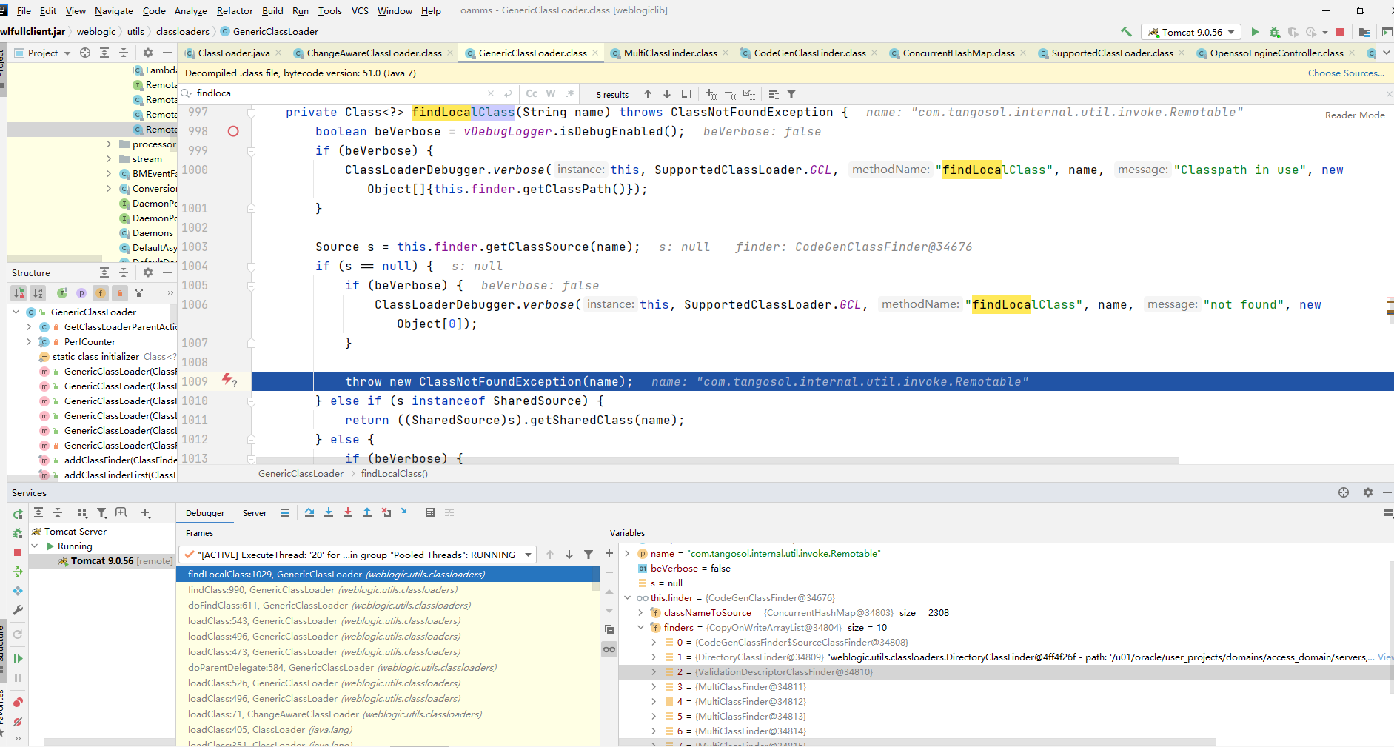
Task: Open the Evaluate Expression calculator icon
Action: 430,512
